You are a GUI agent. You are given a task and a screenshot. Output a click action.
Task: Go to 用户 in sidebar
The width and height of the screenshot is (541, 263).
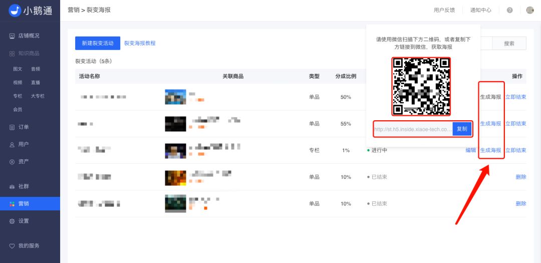[24, 144]
